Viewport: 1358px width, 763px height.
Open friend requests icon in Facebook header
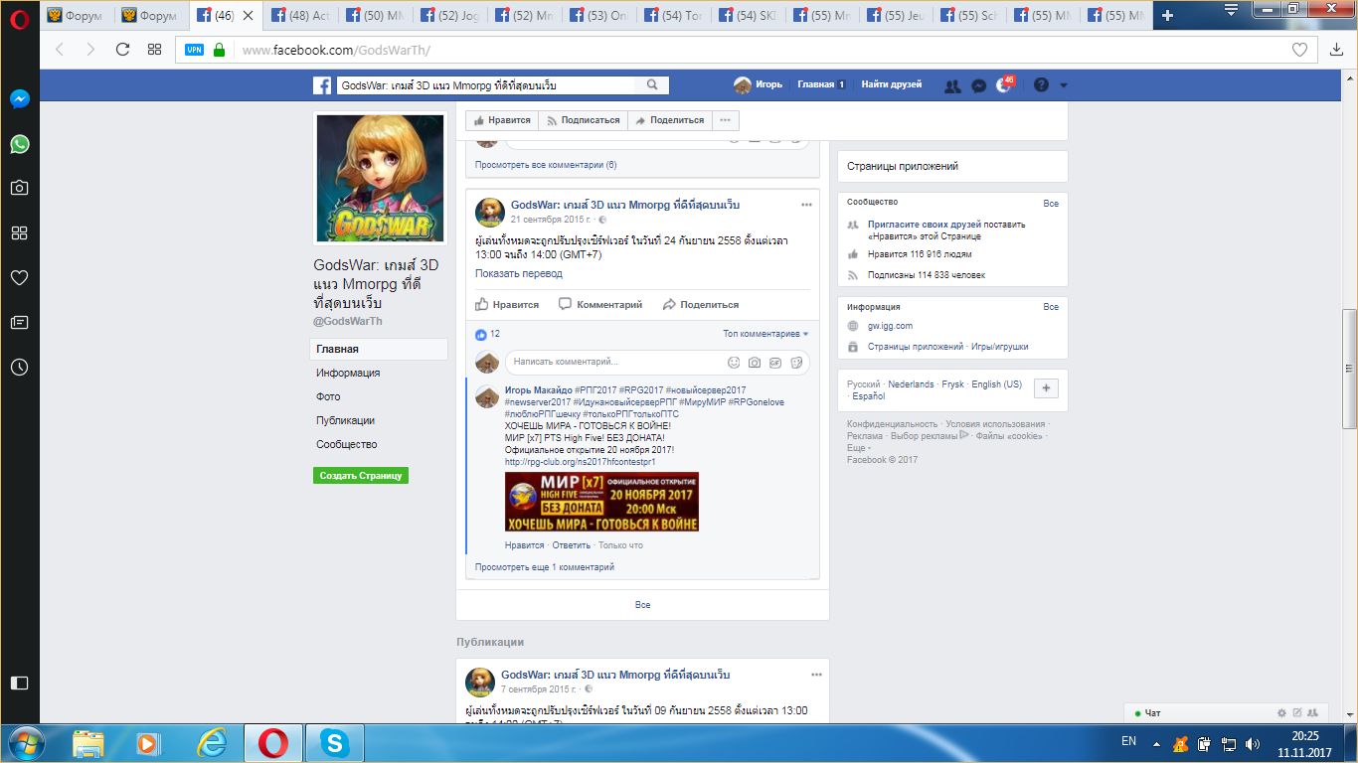tap(952, 85)
